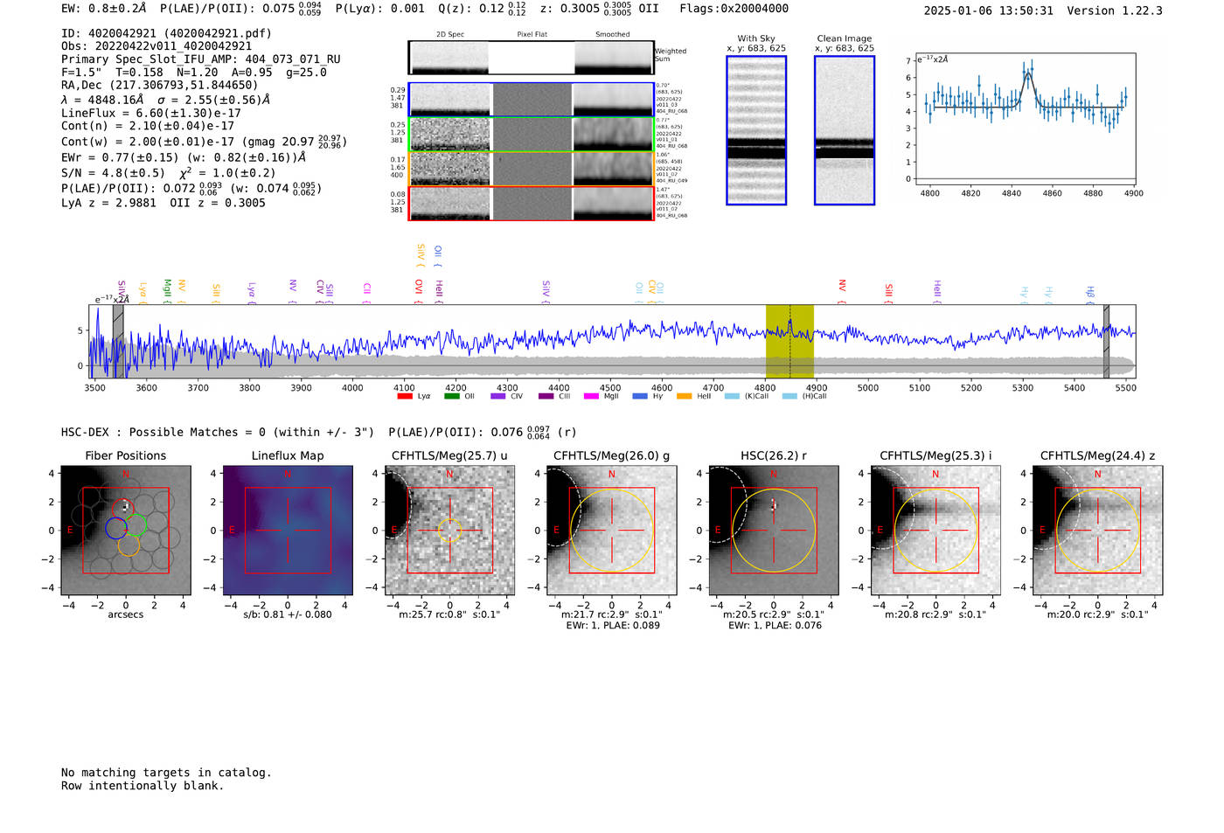The height and width of the screenshot is (833, 1224).
Task: Click the (K)CaII legend swatch
Action: click(732, 397)
